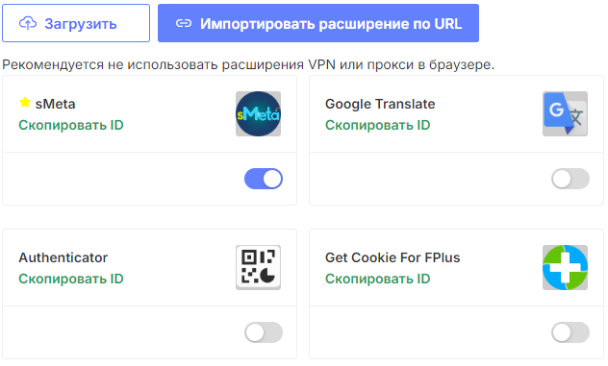Copy the sMeta extension ID
Image resolution: width=608 pixels, height=366 pixels.
click(71, 125)
